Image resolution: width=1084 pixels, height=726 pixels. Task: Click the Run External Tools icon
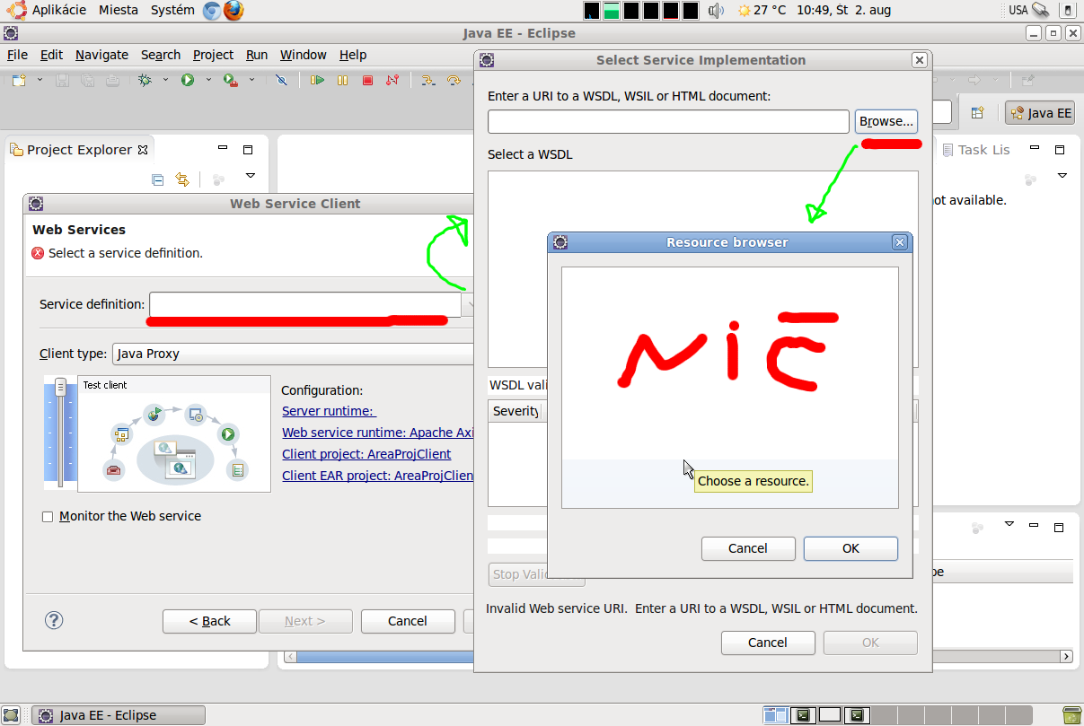(x=231, y=80)
